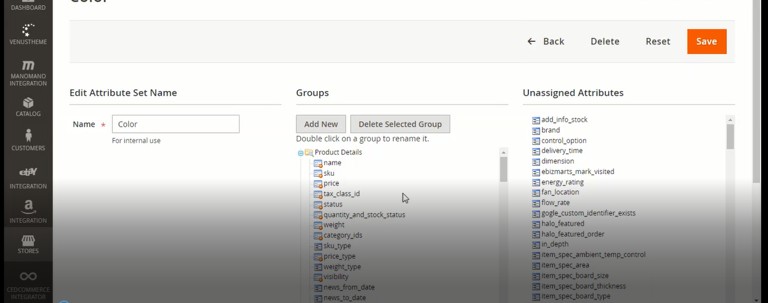Click the icon beside status attribute
This screenshot has height=303, width=768.
click(x=318, y=205)
